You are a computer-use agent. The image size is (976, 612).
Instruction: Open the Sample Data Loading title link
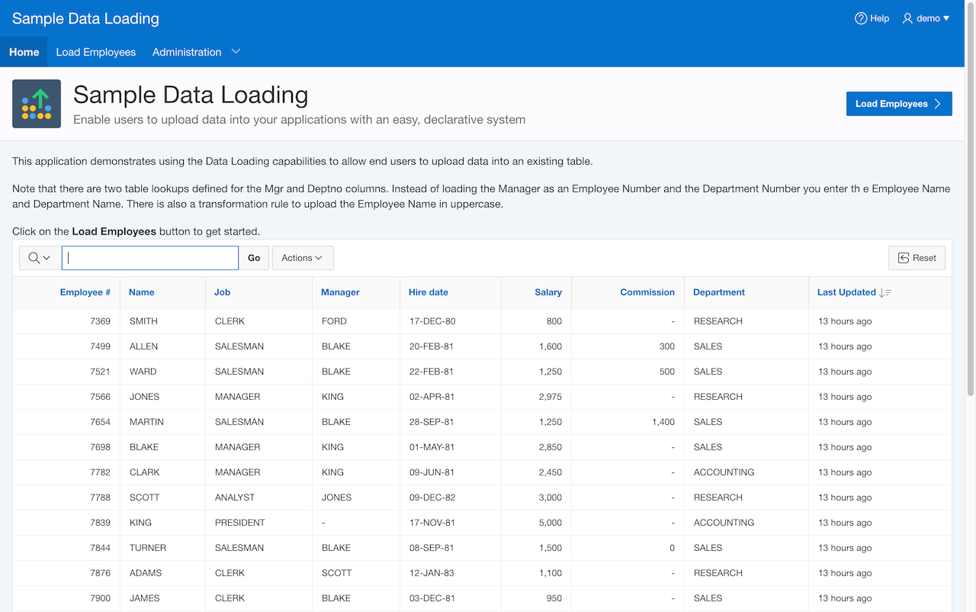(85, 18)
